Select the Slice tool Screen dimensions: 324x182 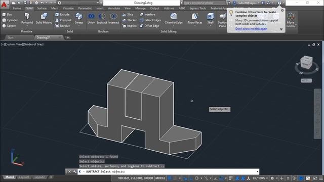pos(128,15)
